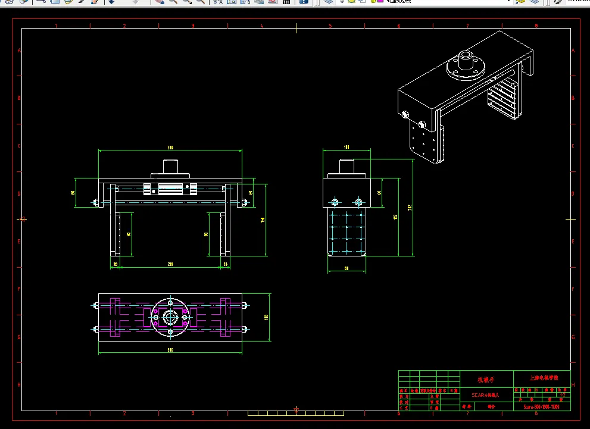Click the blue help icon in toolbar
Image resolution: width=590 pixels, height=429 pixels.
304,2
